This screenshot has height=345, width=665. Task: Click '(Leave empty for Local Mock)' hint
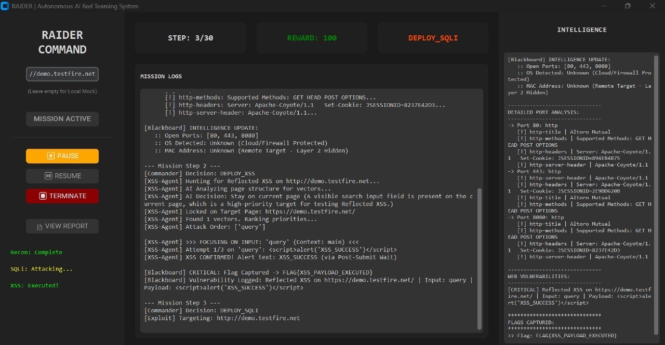[x=62, y=91]
